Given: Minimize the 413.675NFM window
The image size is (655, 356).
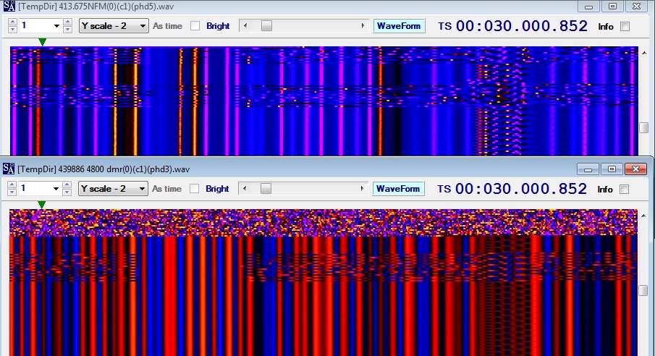Looking at the screenshot, I should coord(589,7).
